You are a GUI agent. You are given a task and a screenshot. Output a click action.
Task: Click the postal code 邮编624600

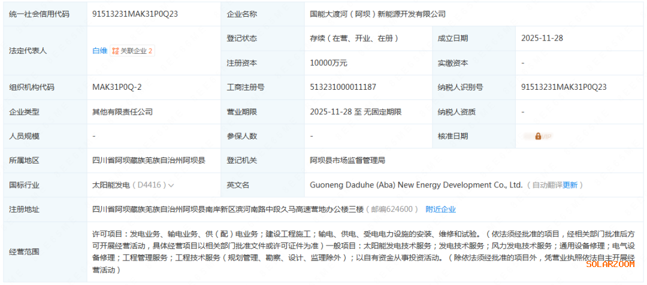click(x=393, y=209)
